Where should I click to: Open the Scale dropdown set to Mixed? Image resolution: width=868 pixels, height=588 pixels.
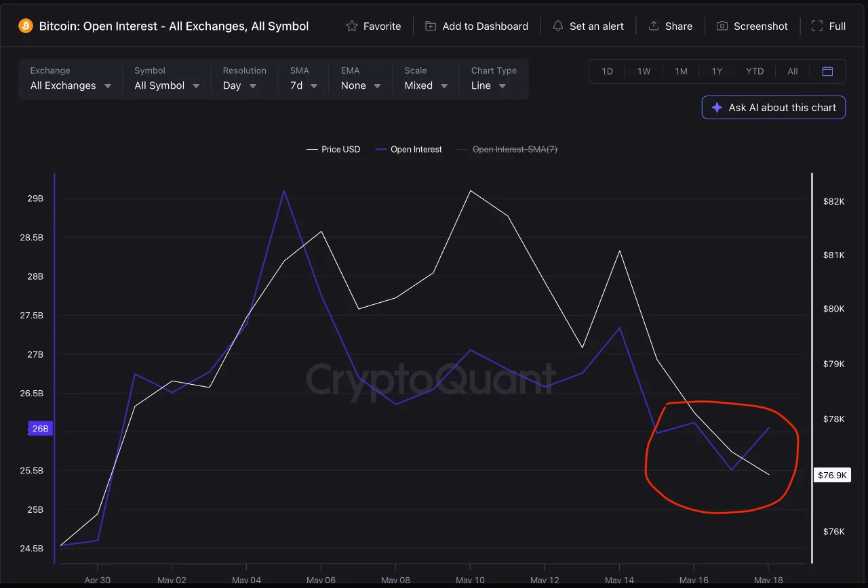pos(427,79)
